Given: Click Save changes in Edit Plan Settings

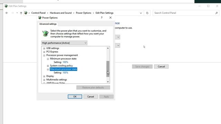Looking at the screenshot, I should pyautogui.click(x=142, y=66).
